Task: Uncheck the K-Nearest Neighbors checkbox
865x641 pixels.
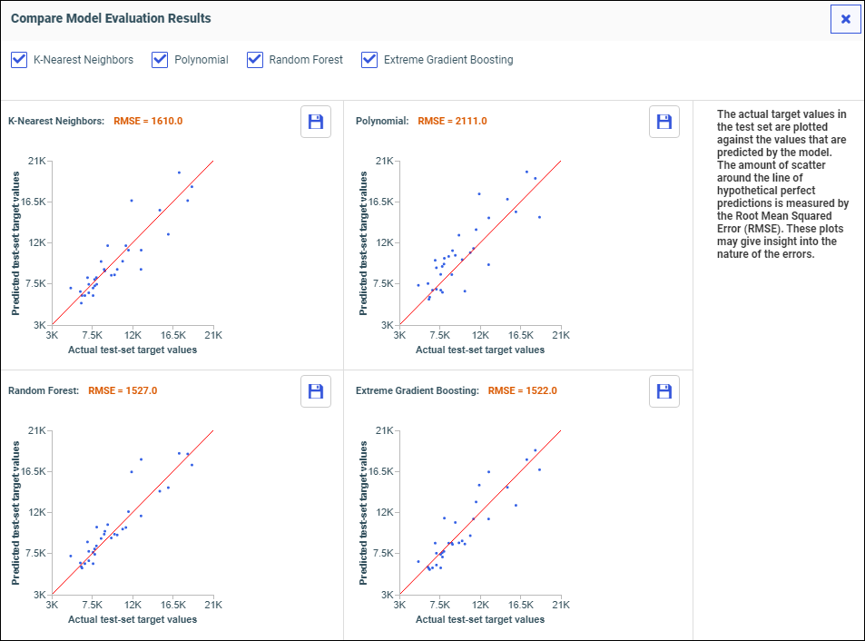Action: (x=19, y=60)
